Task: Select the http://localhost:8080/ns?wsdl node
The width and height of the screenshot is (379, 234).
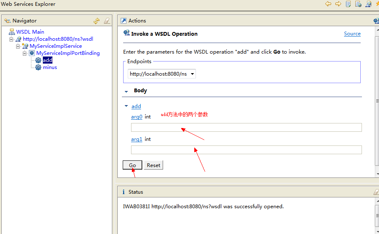Action: [x=58, y=39]
